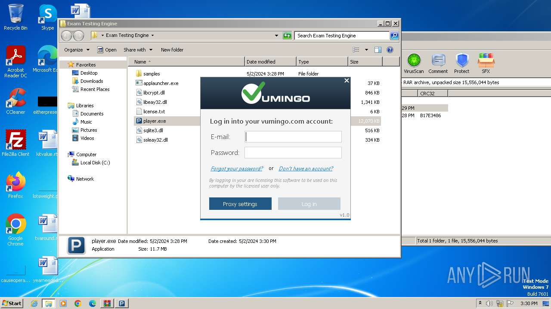
Task: Open the Don't have an account link
Action: coord(306,169)
